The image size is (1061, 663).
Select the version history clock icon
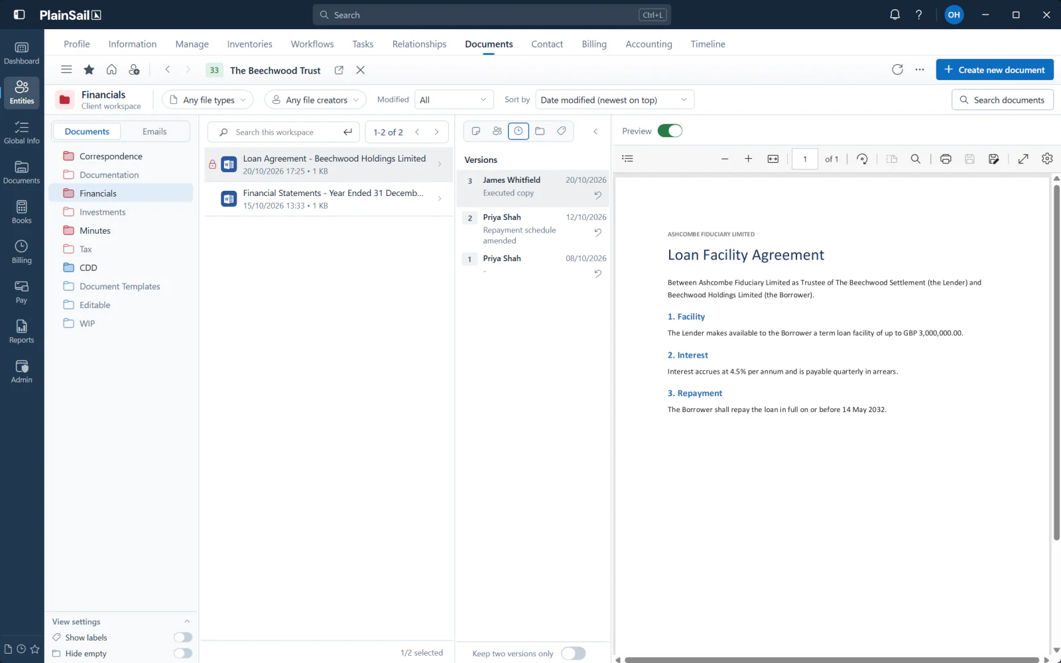point(519,131)
